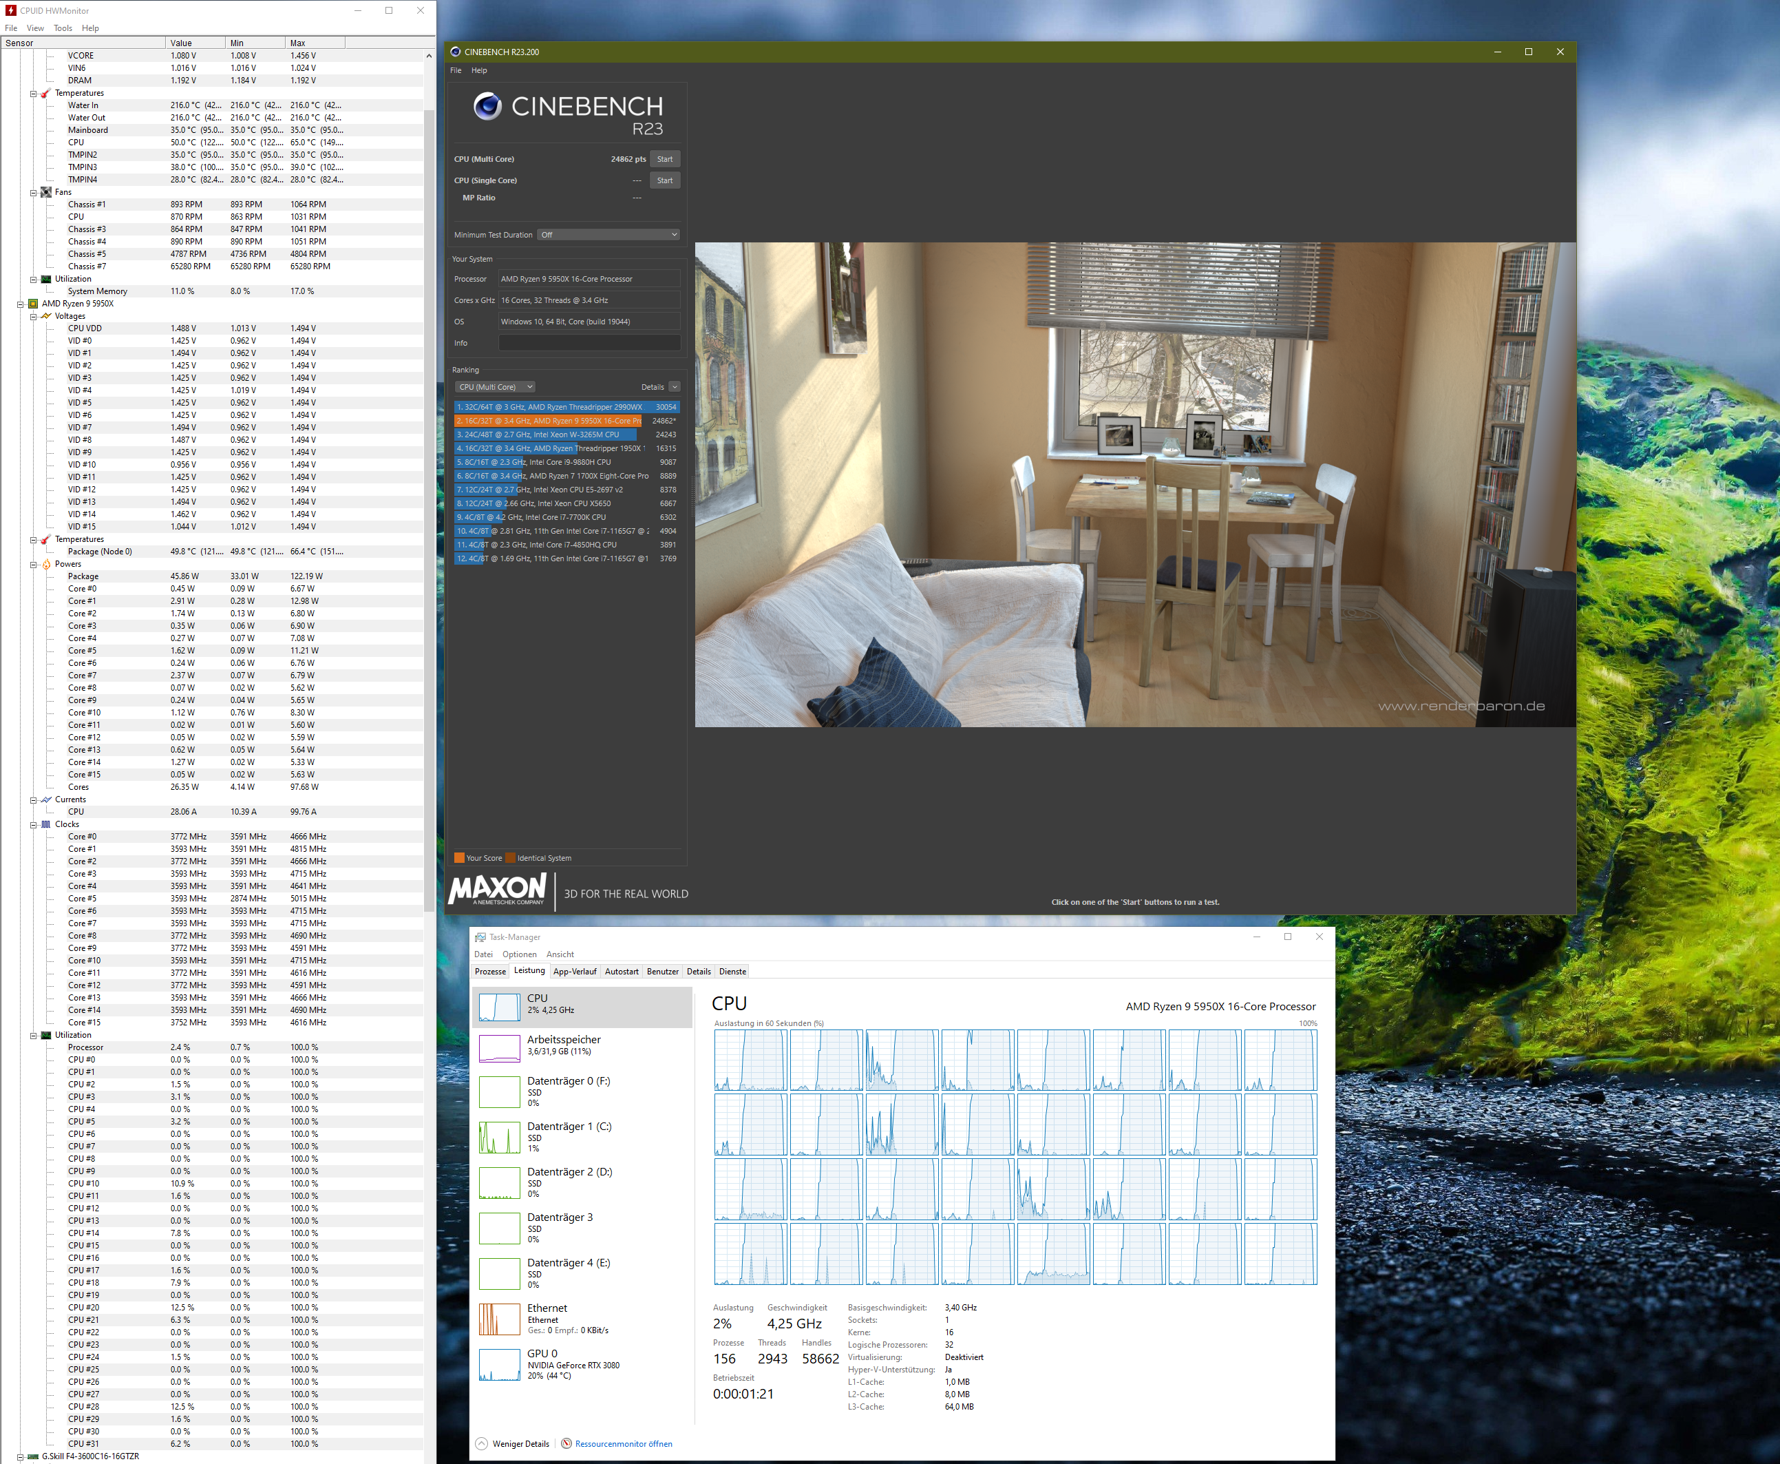Open the Tools menu in HWMonitor
The height and width of the screenshot is (1464, 1780).
63,28
